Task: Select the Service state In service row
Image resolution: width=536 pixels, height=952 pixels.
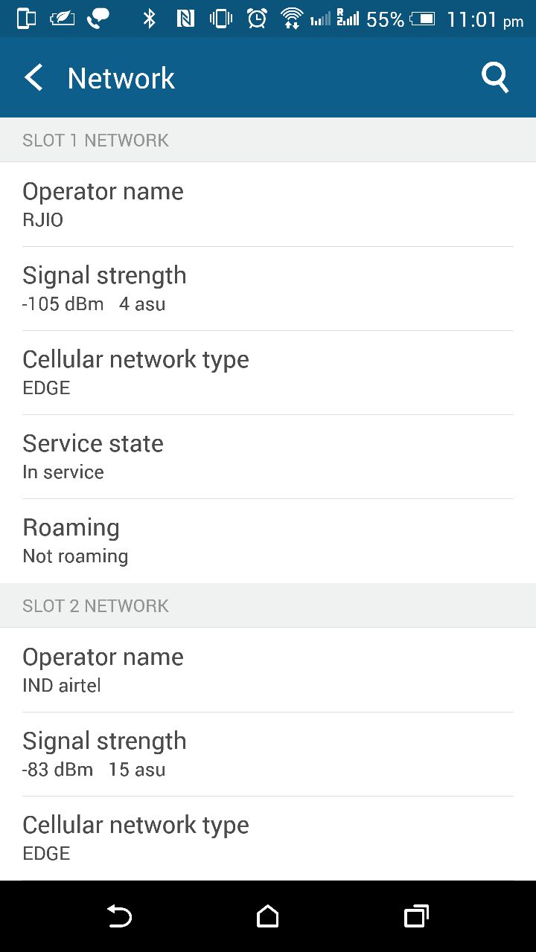Action: pyautogui.click(x=268, y=457)
